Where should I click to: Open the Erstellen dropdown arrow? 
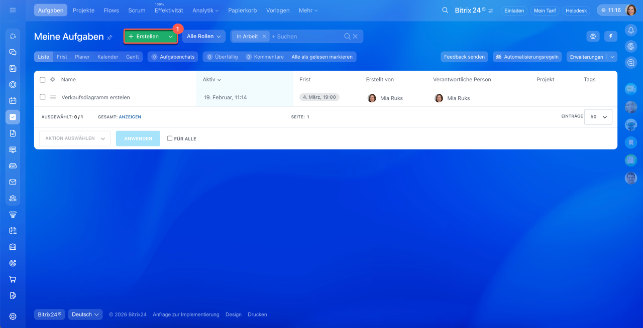[171, 37]
